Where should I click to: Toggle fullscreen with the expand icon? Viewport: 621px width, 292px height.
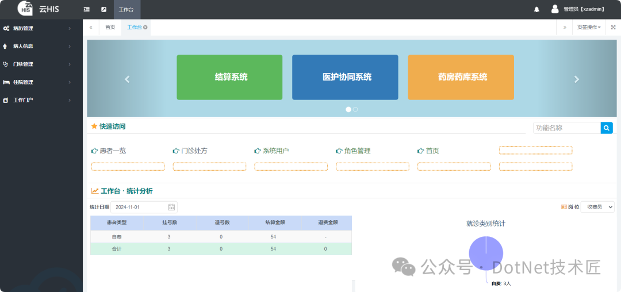pos(613,27)
